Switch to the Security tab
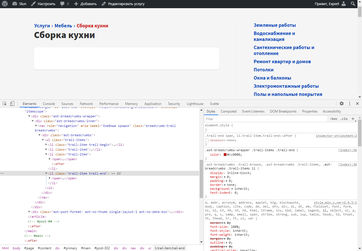This screenshot has height=251, width=362. click(x=174, y=104)
